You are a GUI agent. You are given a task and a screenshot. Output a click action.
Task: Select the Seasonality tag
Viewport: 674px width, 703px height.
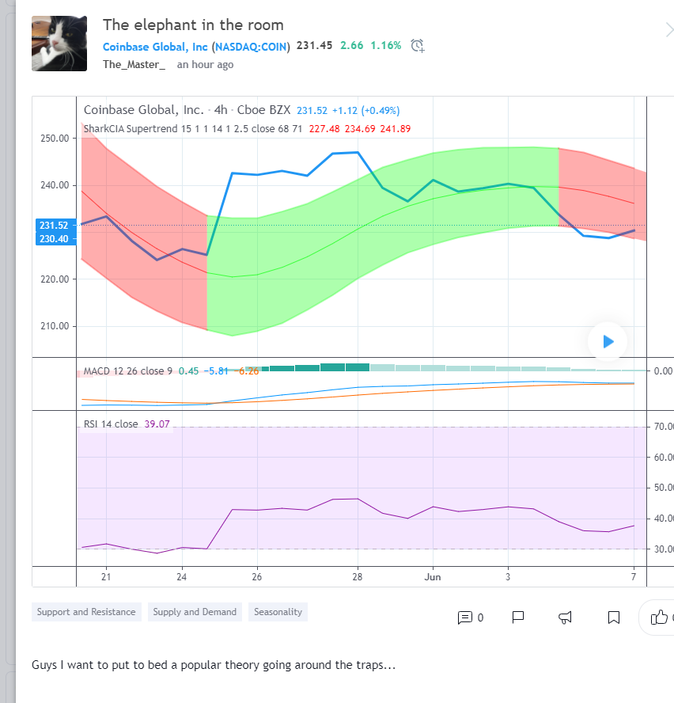[x=278, y=612]
